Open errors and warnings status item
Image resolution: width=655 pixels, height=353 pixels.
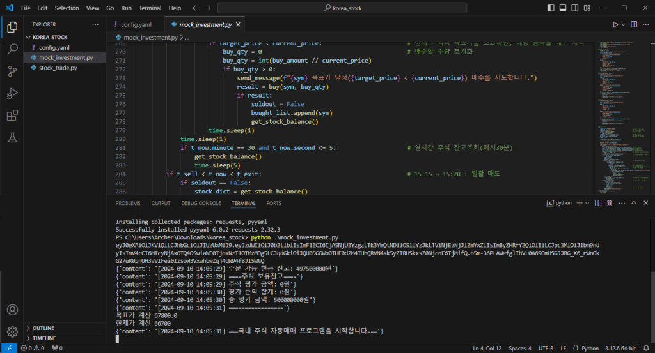point(33,348)
